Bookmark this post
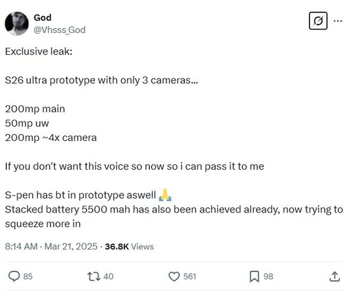344x291 pixels. click(x=255, y=277)
